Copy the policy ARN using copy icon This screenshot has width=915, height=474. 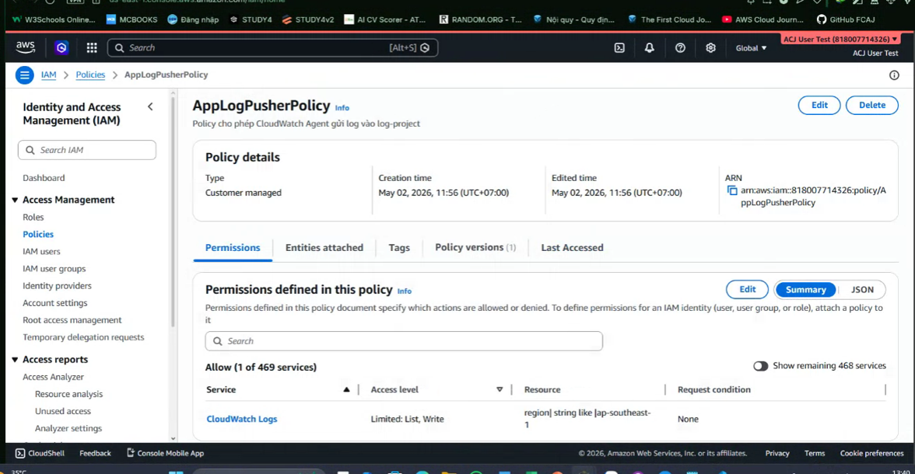[731, 190]
